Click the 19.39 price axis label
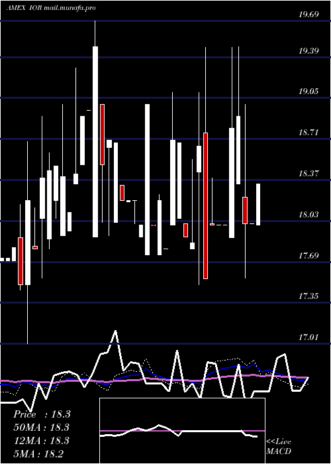 click(x=308, y=51)
